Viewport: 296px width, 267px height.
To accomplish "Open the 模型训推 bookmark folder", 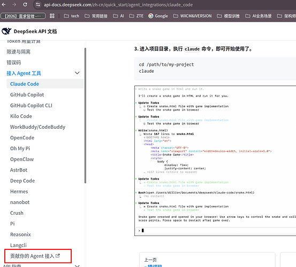I will tap(228, 16).
